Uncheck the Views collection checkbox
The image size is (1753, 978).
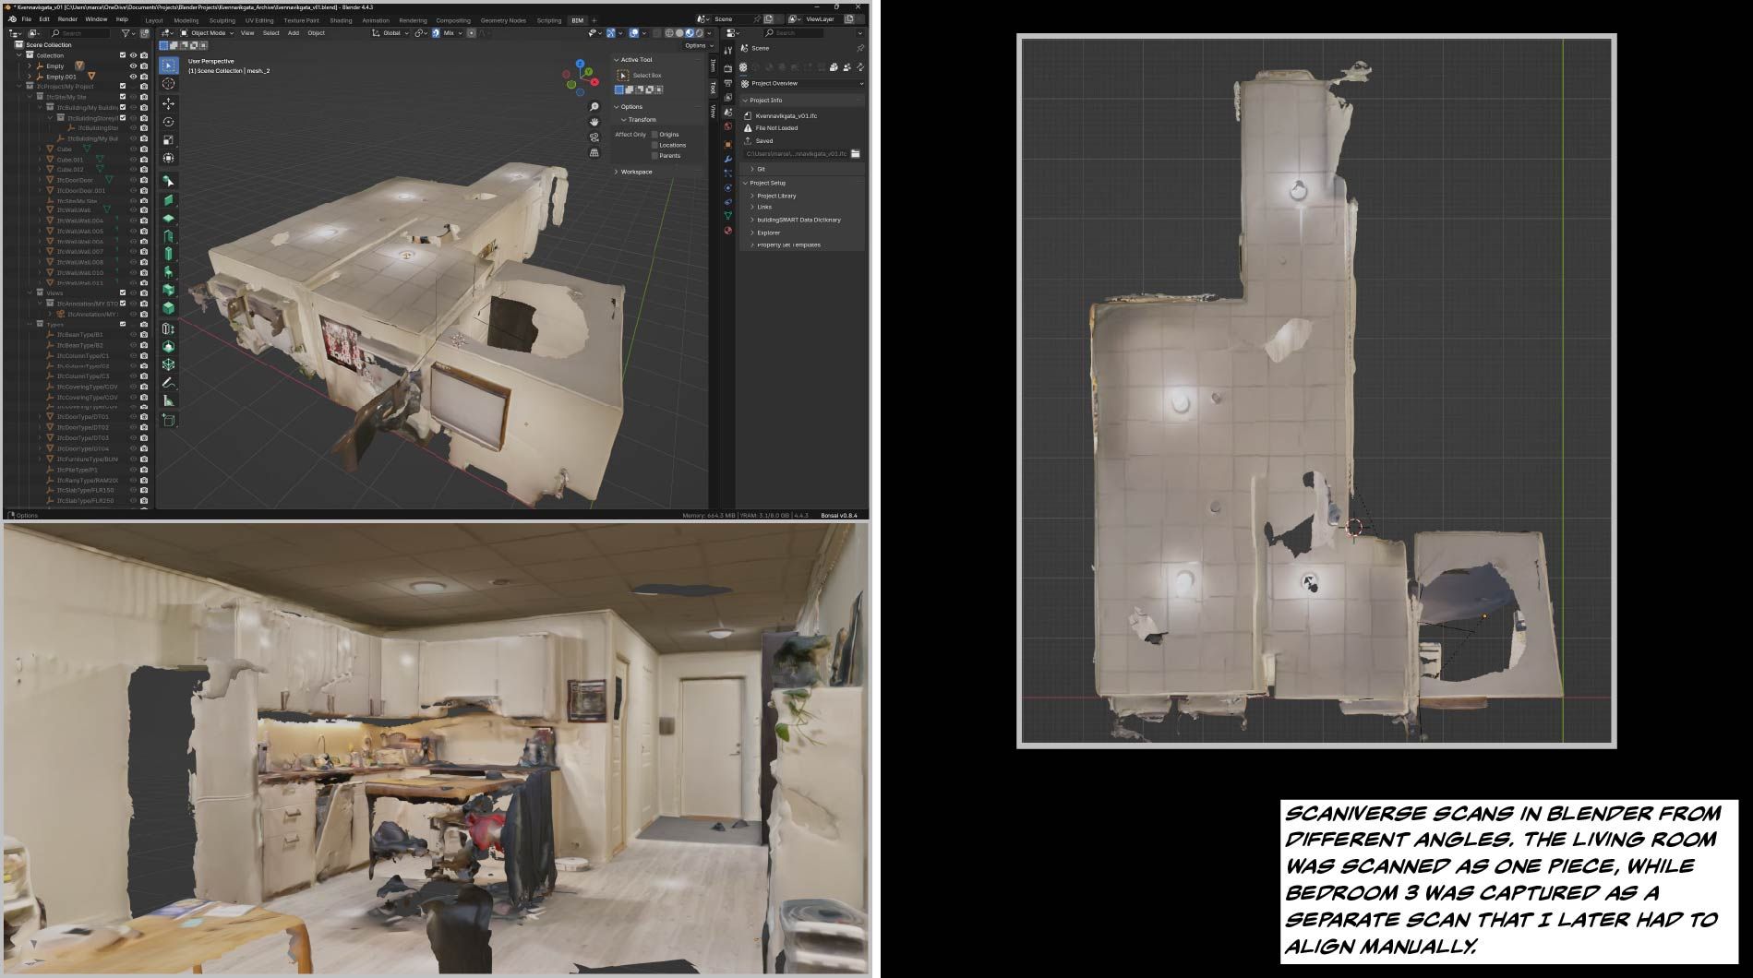pyautogui.click(x=123, y=293)
